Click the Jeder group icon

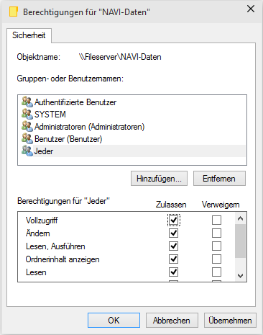[x=27, y=151]
